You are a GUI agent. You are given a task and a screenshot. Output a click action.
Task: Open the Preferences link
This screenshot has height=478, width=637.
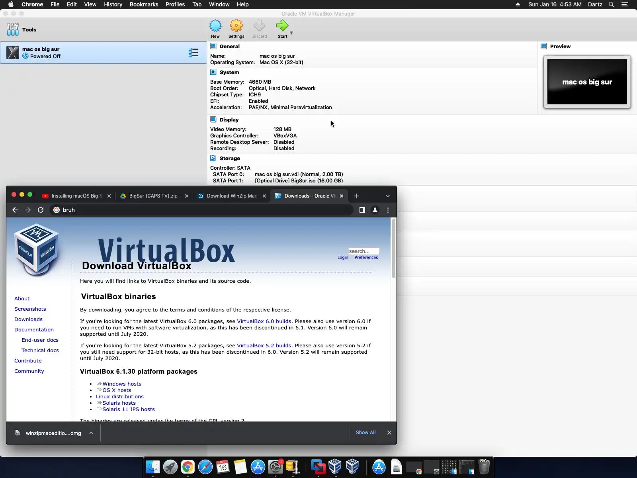366,257
